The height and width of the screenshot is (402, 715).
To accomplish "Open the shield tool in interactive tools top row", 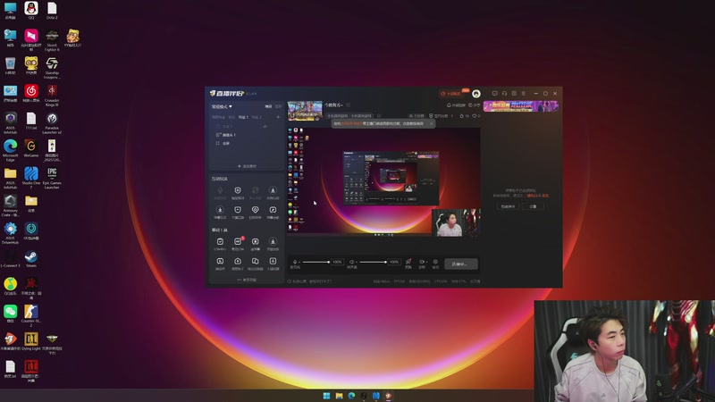I will [x=238, y=192].
